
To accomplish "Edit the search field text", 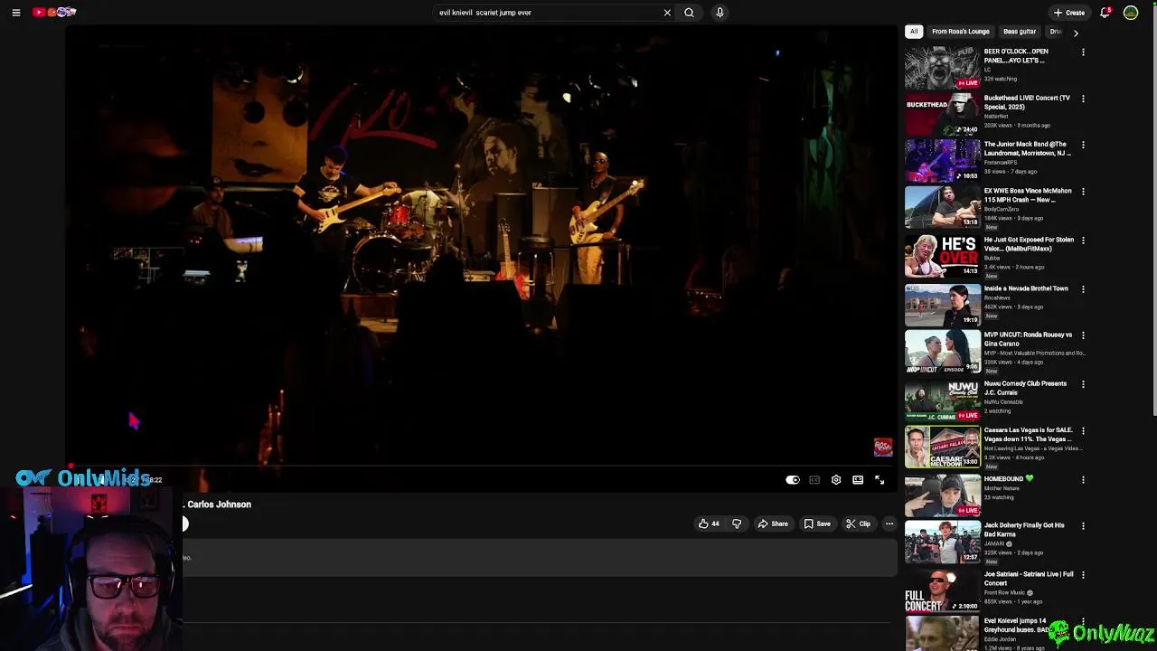I will click(547, 13).
